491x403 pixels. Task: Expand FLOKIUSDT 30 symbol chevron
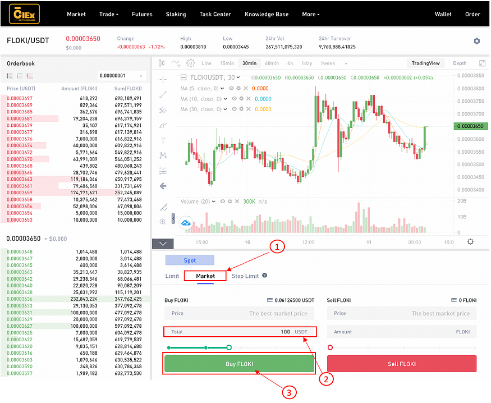tap(238, 77)
